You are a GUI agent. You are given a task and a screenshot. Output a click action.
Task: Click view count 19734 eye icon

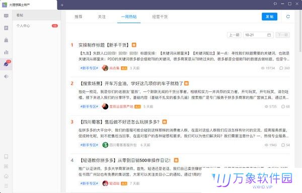263,68
